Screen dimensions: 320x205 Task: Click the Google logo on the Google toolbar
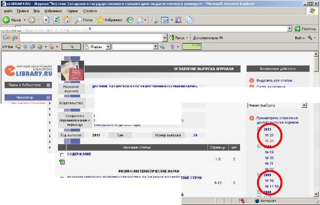pyautogui.click(x=10, y=38)
